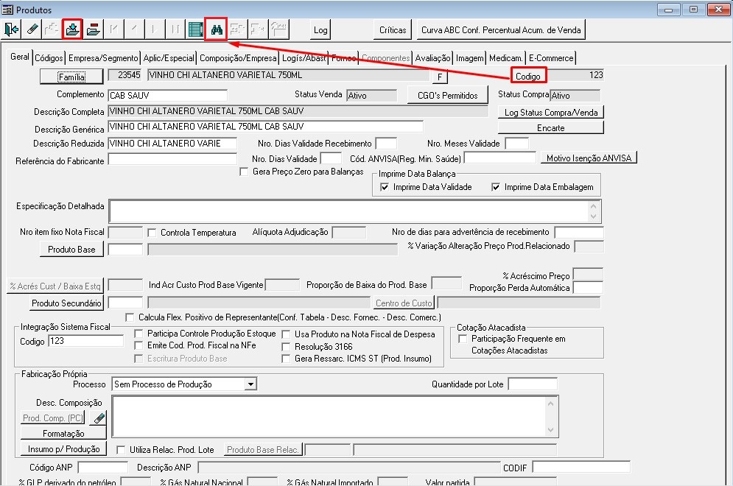Viewport: 733px width, 486px height.
Task: Uncheck Imprime Data Embalagem
Action: (496, 187)
